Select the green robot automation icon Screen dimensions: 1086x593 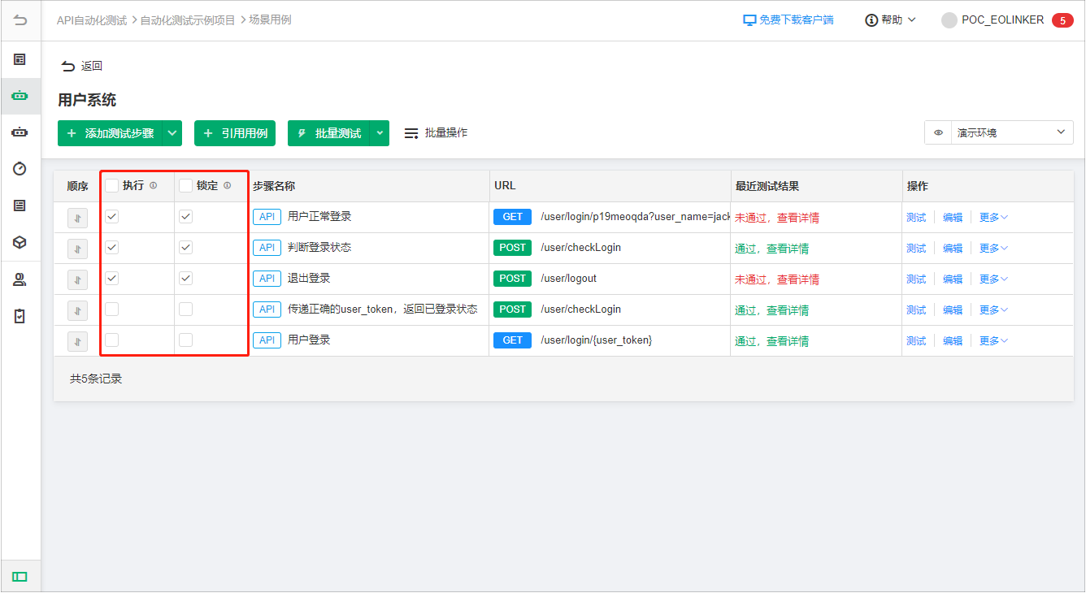20,96
